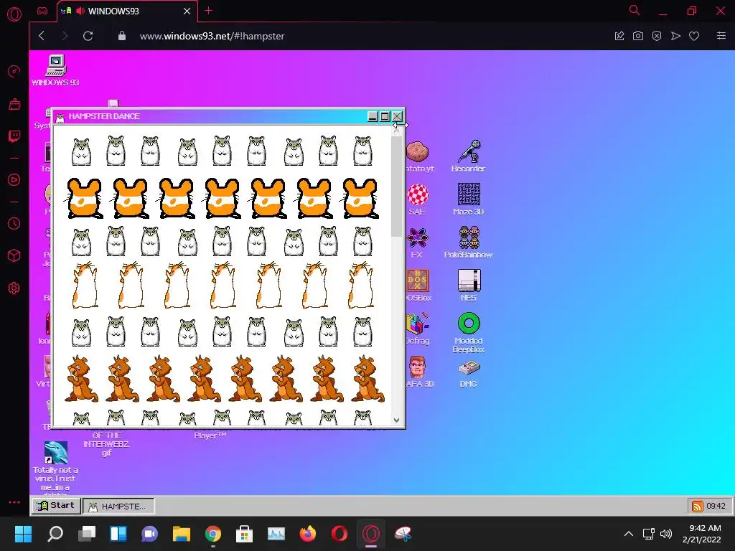The height and width of the screenshot is (551, 735).
Task: Open the Recorder microphone desktop icon
Action: click(468, 156)
